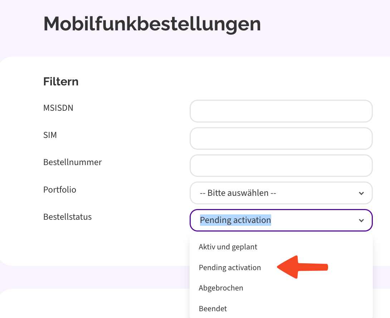Select "Pending activation" from the status list
The width and height of the screenshot is (390, 318).
tap(230, 267)
